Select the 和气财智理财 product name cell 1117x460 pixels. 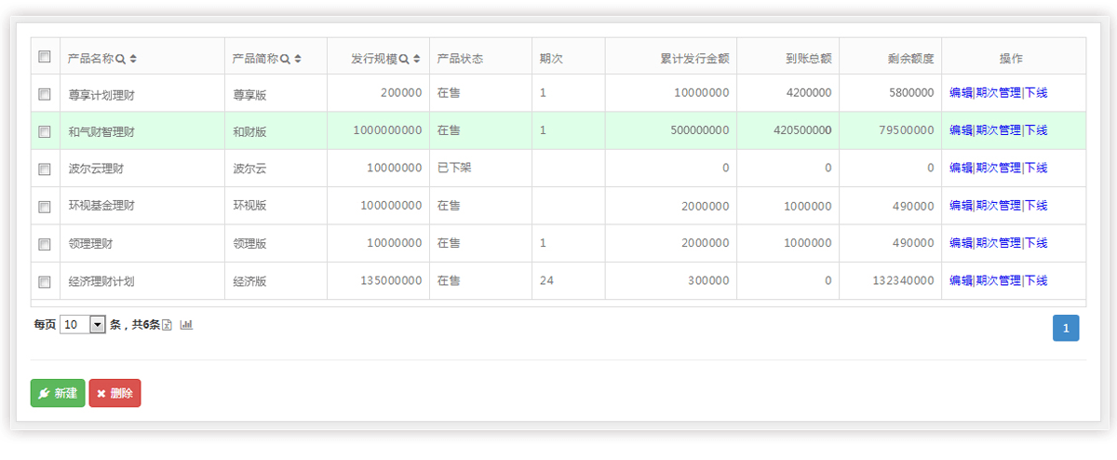point(142,130)
